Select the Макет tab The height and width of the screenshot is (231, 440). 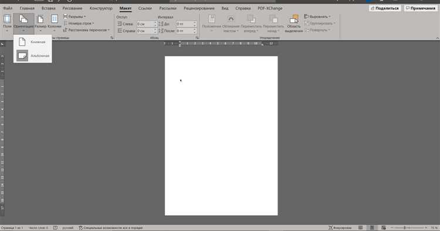(126, 8)
